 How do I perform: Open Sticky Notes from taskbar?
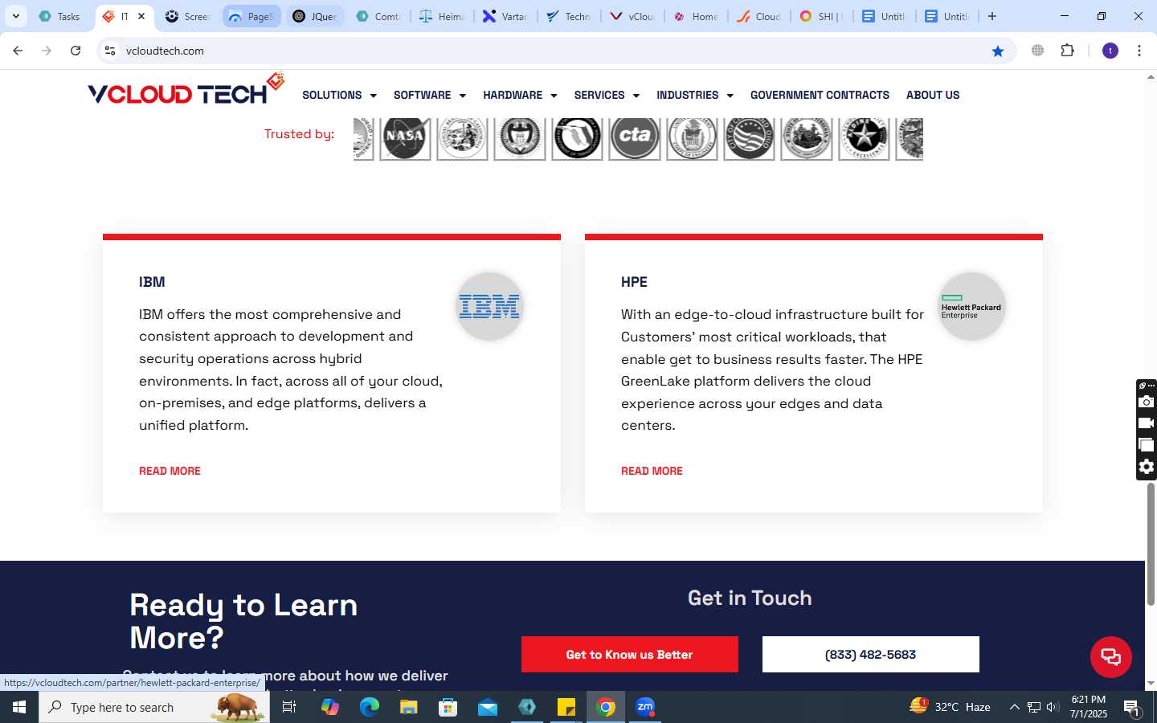click(x=566, y=707)
